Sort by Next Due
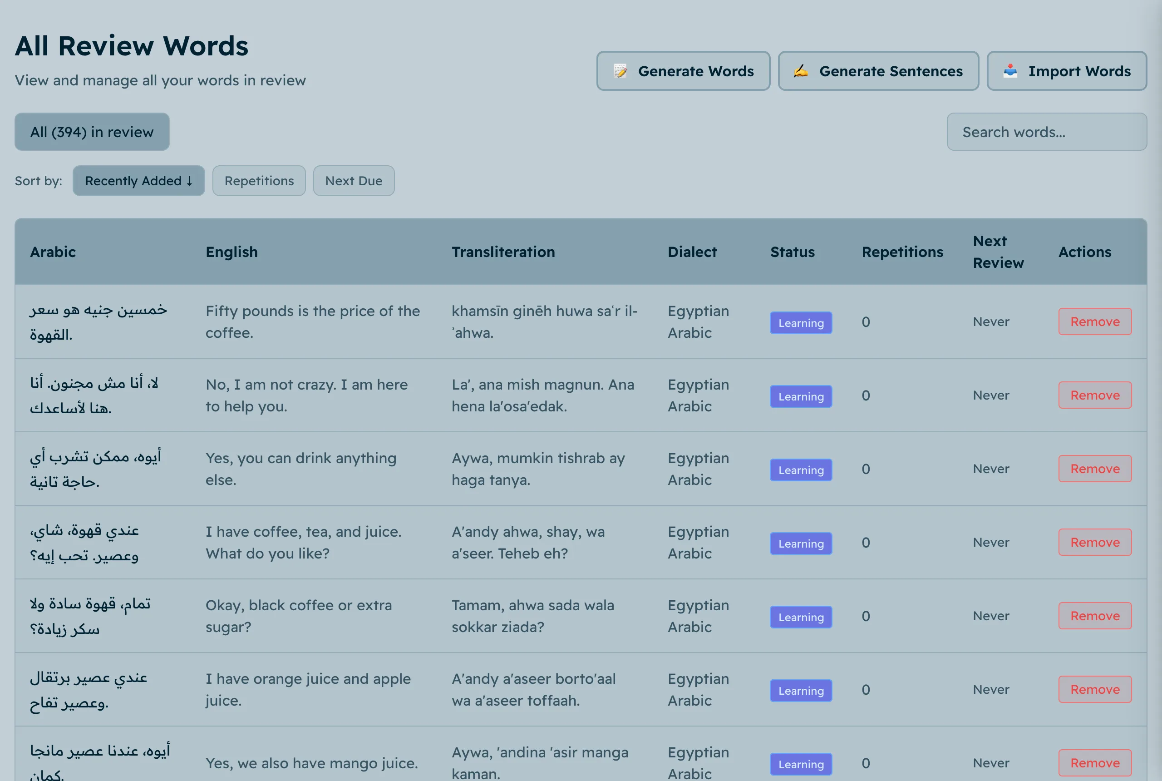The width and height of the screenshot is (1162, 781). click(x=354, y=180)
